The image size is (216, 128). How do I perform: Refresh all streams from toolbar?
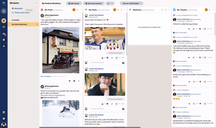tap(108, 3)
